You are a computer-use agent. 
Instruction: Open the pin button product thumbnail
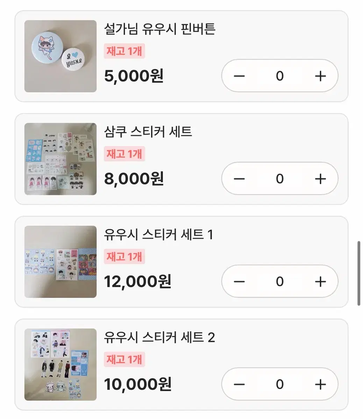60,56
